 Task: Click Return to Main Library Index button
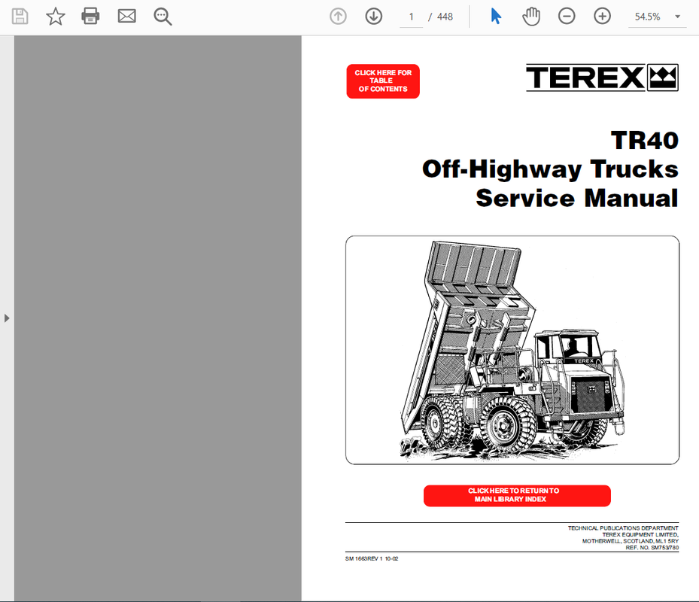coord(517,495)
